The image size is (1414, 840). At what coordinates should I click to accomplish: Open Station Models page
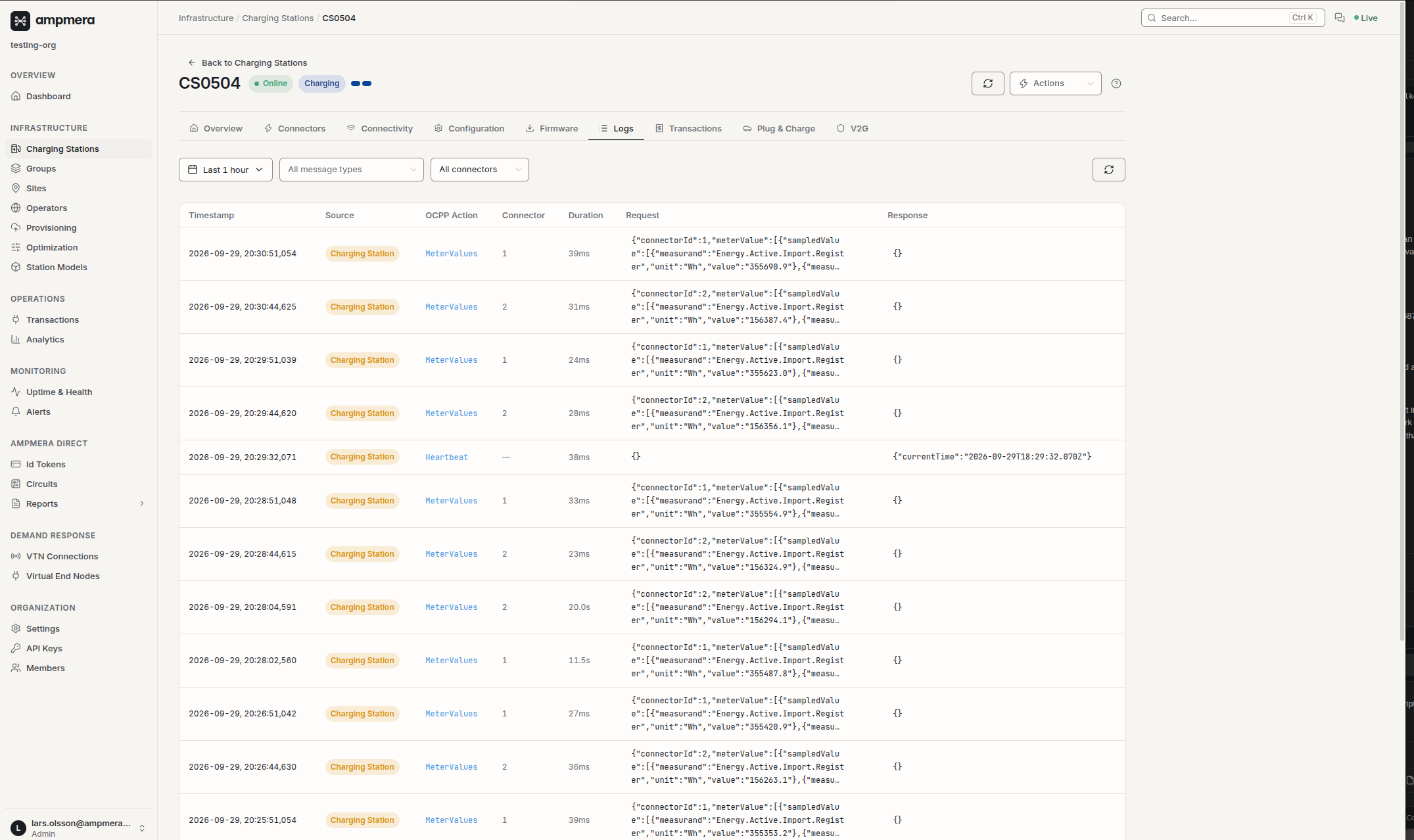point(78,267)
